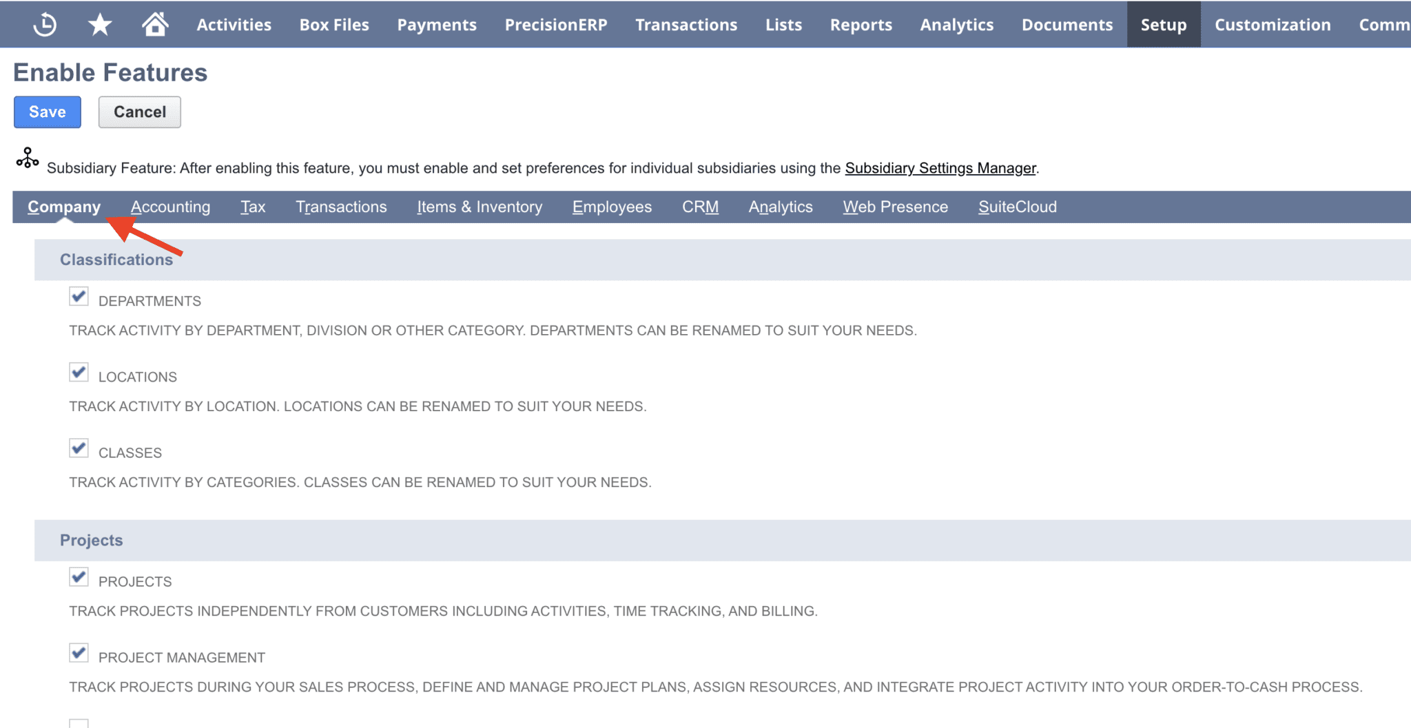Disable the Locations feature
The width and height of the screenshot is (1411, 728).
pyautogui.click(x=78, y=372)
